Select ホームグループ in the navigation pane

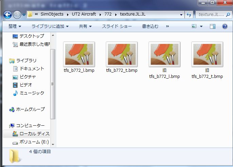30,109
